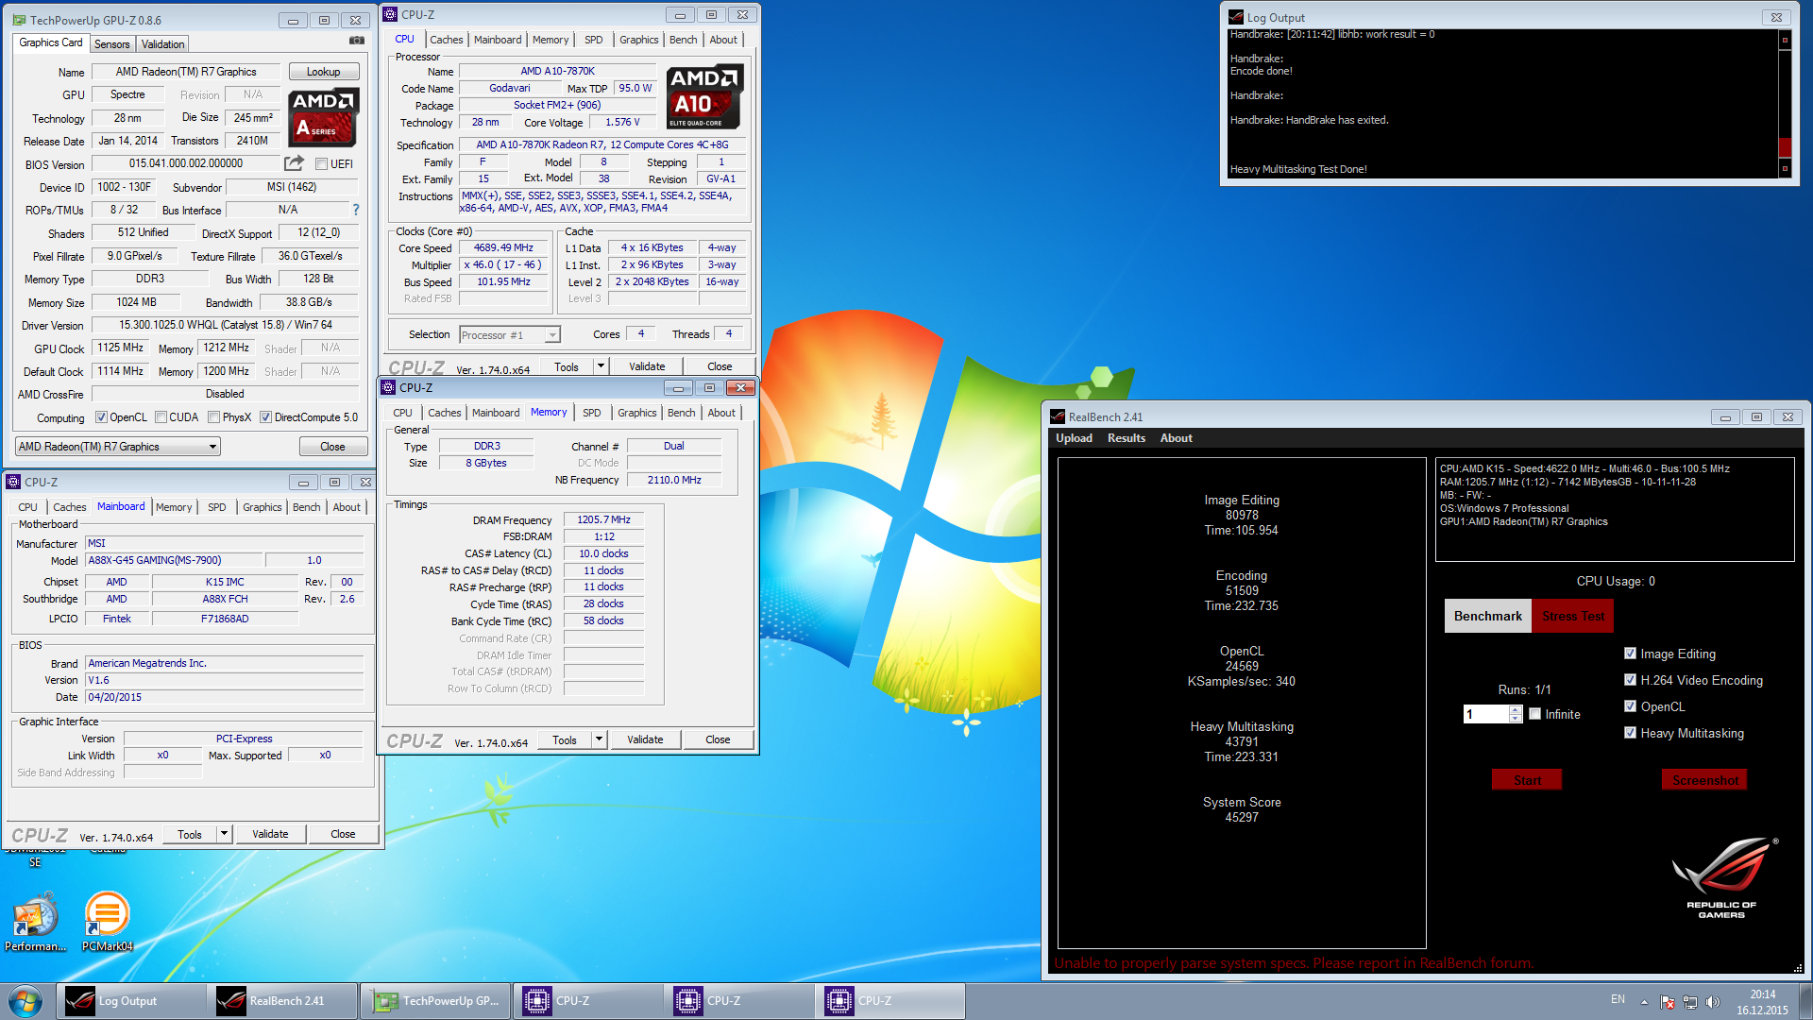Click the EN language indicator
The image size is (1813, 1020).
click(1618, 999)
